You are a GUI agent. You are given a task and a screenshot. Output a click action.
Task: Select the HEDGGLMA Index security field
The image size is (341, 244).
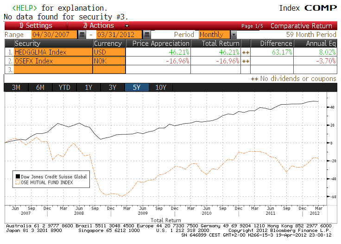(x=53, y=52)
